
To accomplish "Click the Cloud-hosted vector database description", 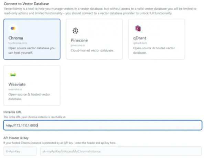I will tap(92, 50).
